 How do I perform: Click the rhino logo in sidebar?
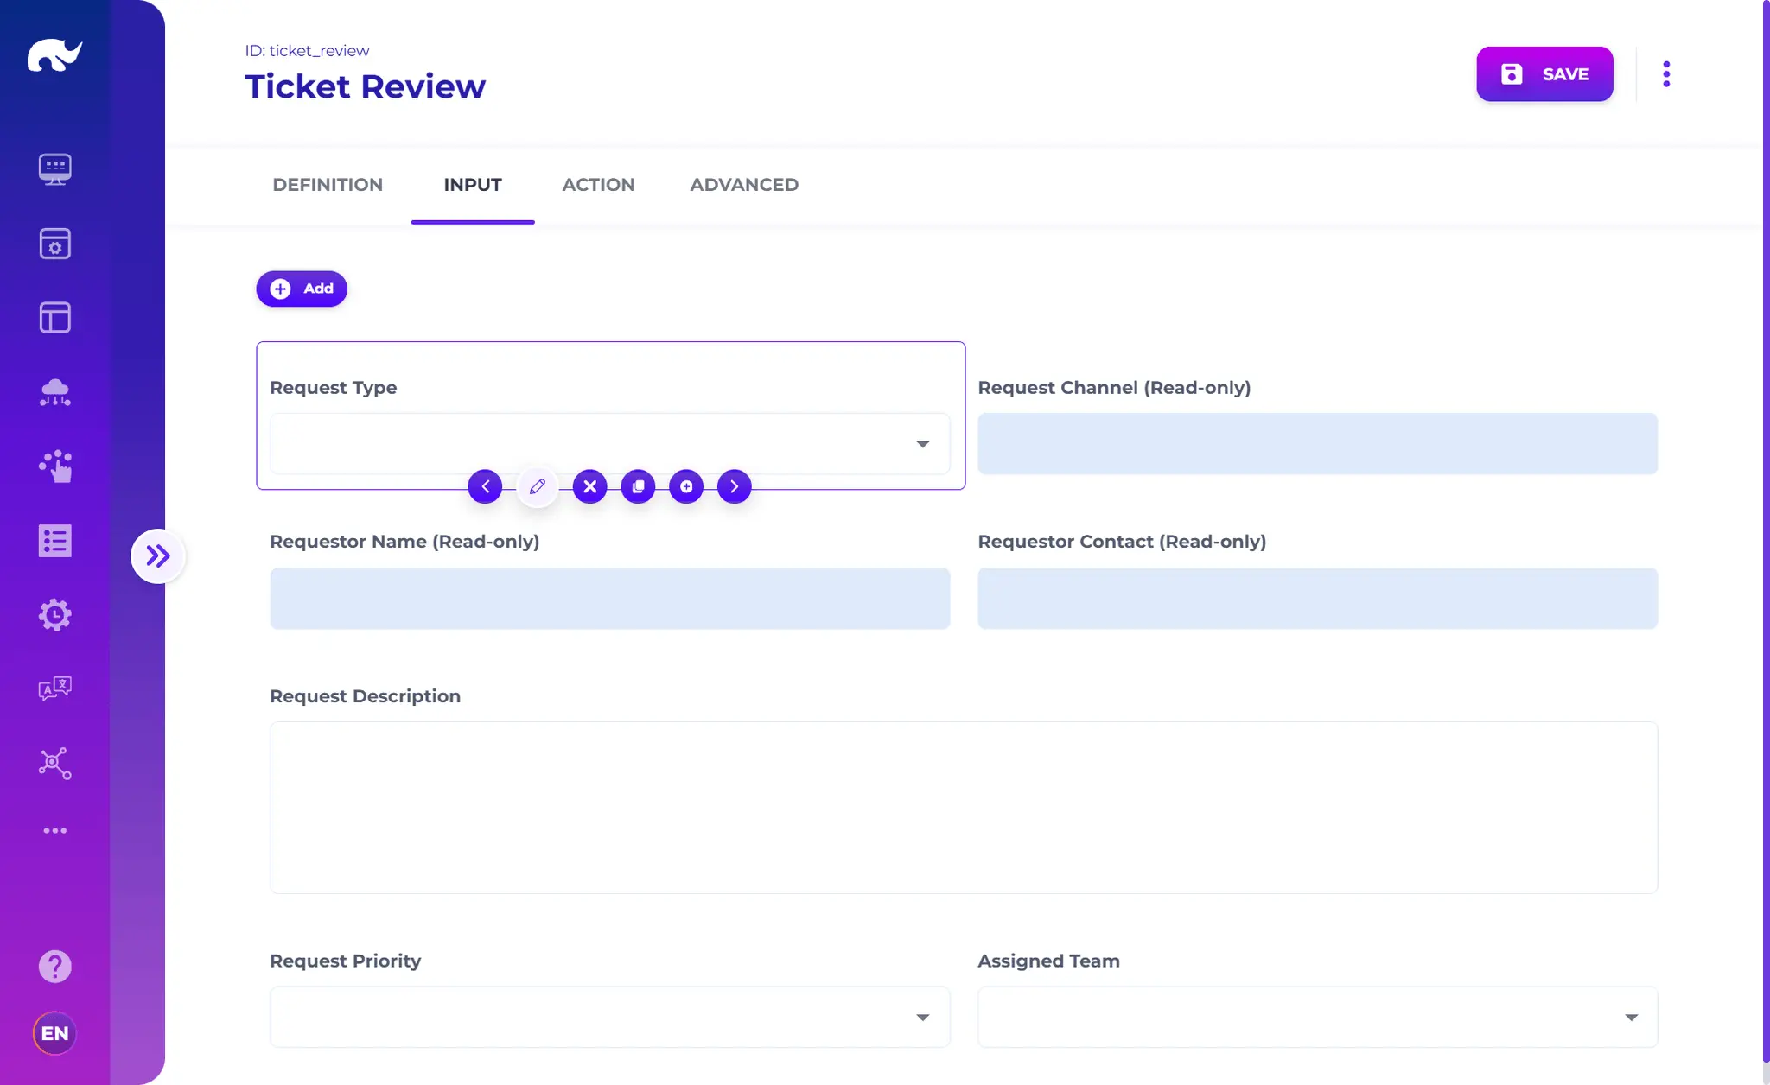click(54, 55)
